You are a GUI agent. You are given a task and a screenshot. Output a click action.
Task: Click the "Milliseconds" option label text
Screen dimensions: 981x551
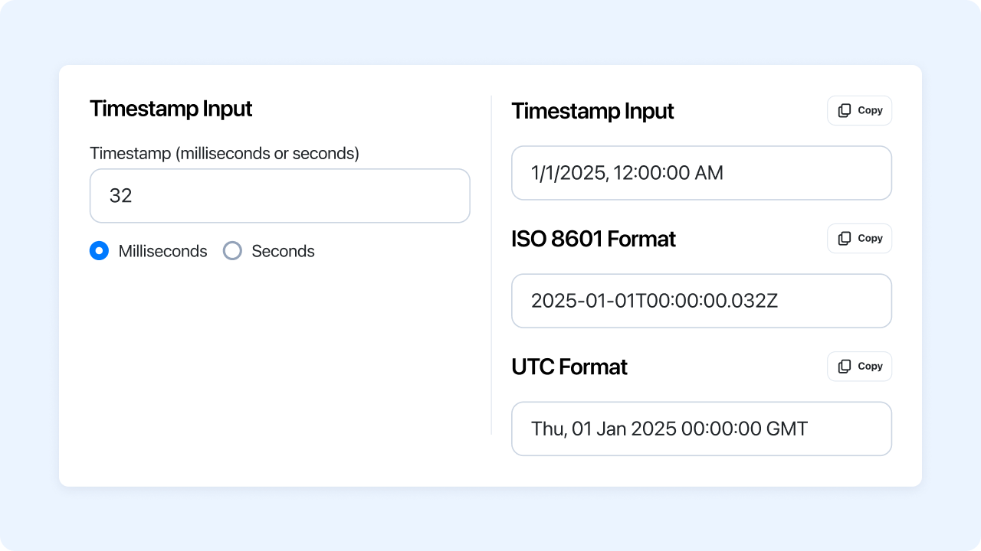[162, 251]
